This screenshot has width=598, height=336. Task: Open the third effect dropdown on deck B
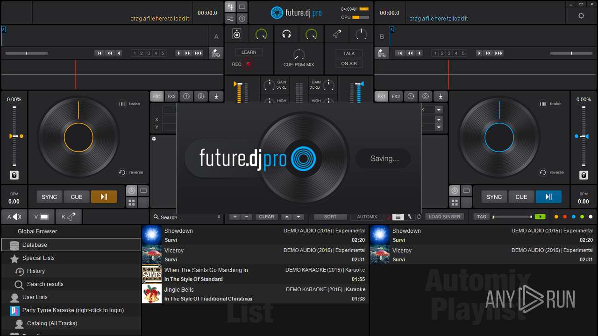439,127
